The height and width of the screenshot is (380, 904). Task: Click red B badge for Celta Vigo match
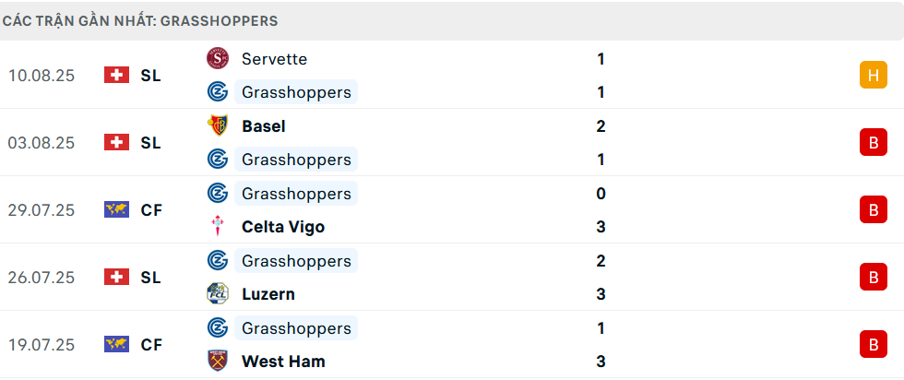click(872, 210)
